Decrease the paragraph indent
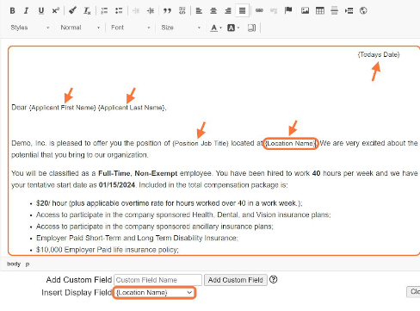The image size is (420, 311). coord(136,11)
